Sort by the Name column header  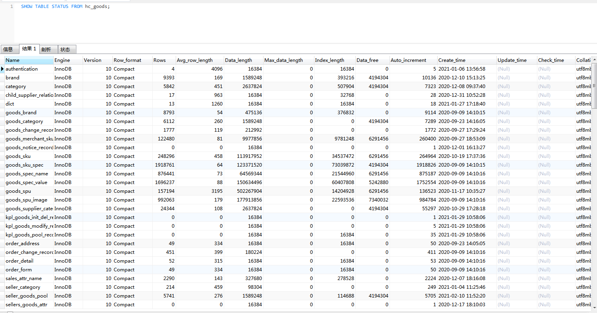[x=29, y=60]
